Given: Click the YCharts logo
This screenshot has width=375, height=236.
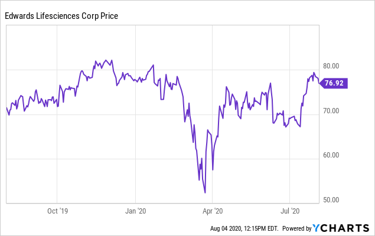Looking at the screenshot, I should [342, 228].
